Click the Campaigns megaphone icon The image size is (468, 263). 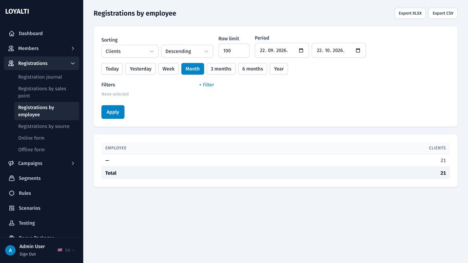coord(11,163)
